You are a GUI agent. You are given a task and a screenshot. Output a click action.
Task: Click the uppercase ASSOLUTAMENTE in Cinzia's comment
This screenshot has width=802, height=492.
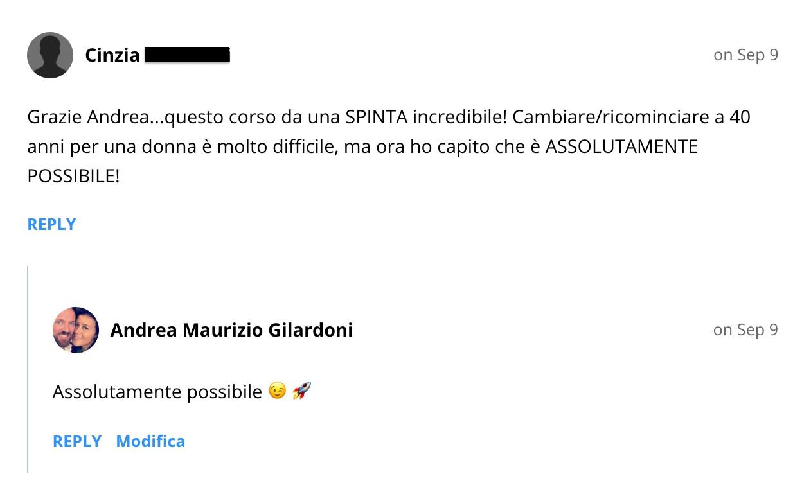coord(621,147)
